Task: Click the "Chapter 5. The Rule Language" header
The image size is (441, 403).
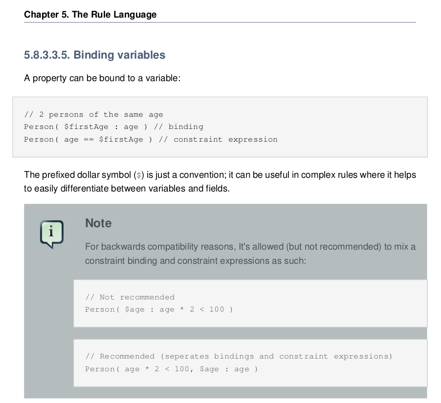Action: pyautogui.click(x=90, y=14)
